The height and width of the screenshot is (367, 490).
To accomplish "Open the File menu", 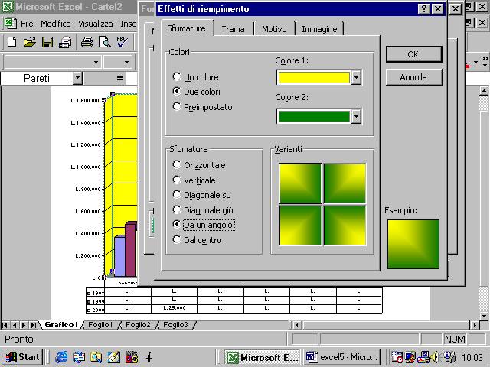I will tap(27, 24).
